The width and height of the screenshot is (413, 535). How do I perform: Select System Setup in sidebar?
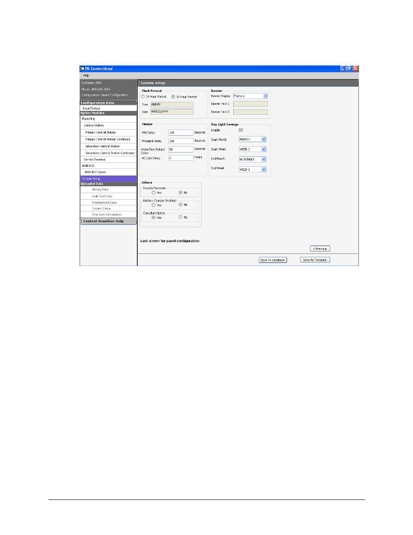tap(108, 178)
